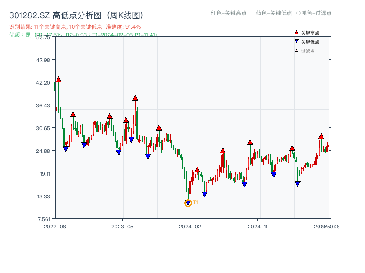Click the 24.88 y-axis label

tap(43, 151)
